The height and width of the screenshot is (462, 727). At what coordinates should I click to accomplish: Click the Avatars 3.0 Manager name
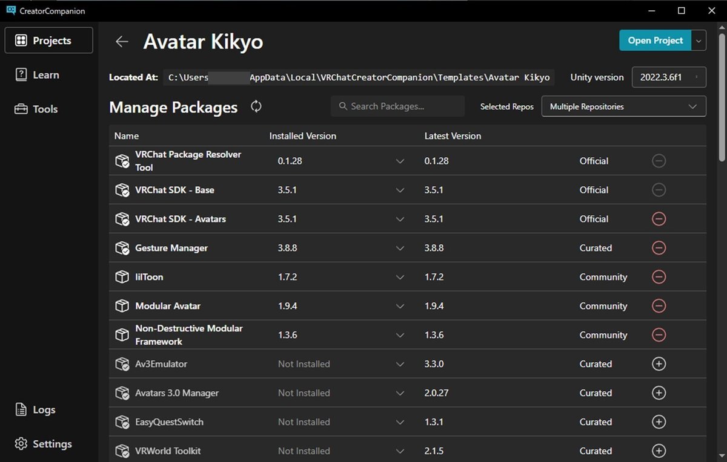pyautogui.click(x=177, y=393)
